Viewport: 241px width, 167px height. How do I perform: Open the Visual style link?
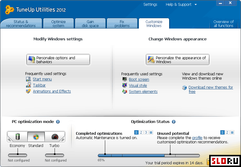click(138, 85)
